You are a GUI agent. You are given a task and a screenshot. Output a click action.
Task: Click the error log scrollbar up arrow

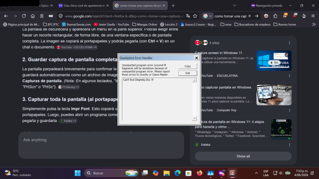coord(195,80)
